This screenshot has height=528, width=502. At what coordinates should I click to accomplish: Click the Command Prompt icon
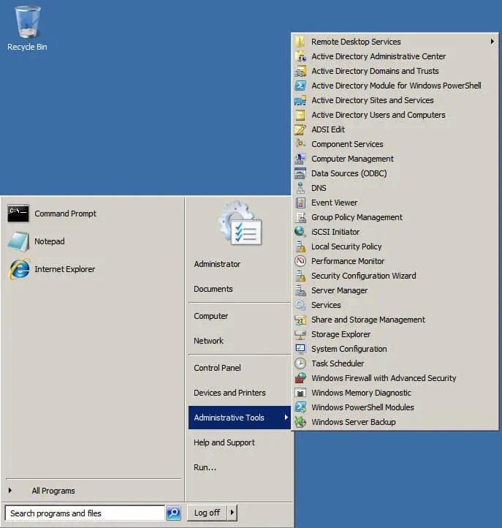pyautogui.click(x=18, y=214)
